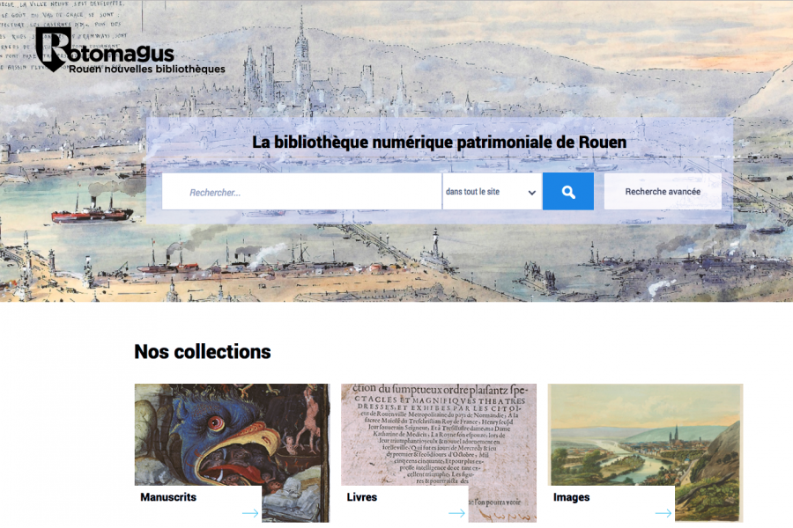Open the Images collection label

pos(572,496)
